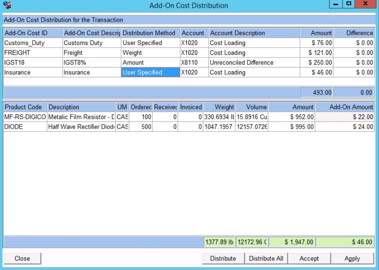The width and height of the screenshot is (379, 270).
Task: Select the FREIGHT add-on cost ID
Action: click(33, 53)
